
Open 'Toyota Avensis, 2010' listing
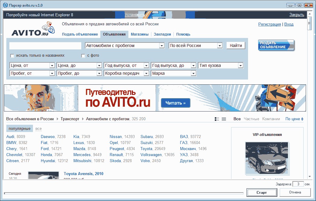tap(83, 174)
